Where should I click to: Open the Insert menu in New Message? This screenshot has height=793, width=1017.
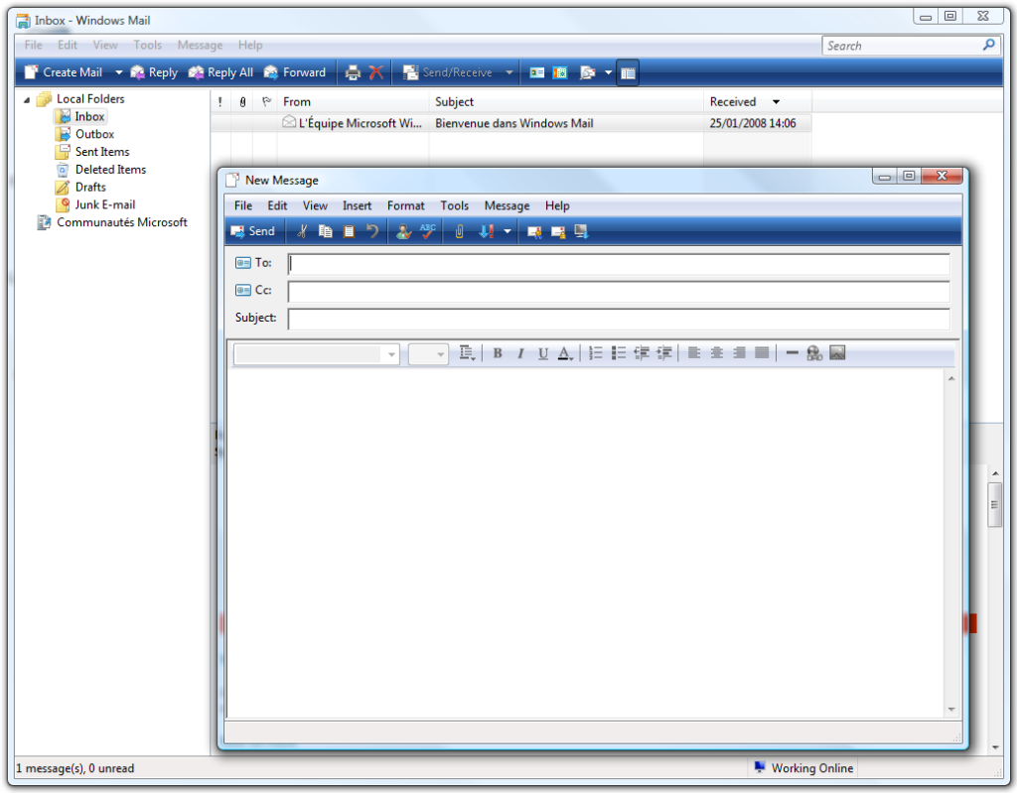[x=357, y=205]
